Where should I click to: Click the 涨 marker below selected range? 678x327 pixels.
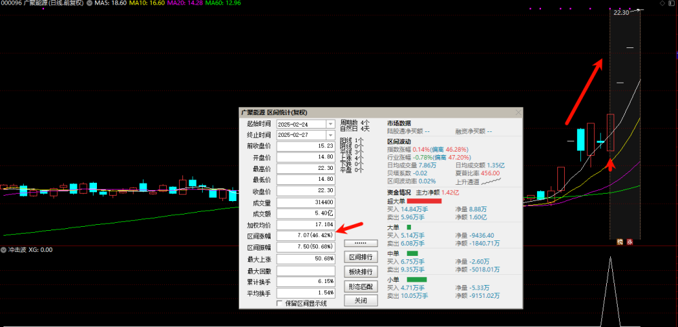tap(630, 242)
